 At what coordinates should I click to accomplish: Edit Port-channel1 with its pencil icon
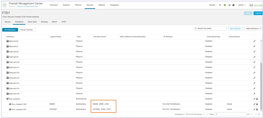point(254,99)
